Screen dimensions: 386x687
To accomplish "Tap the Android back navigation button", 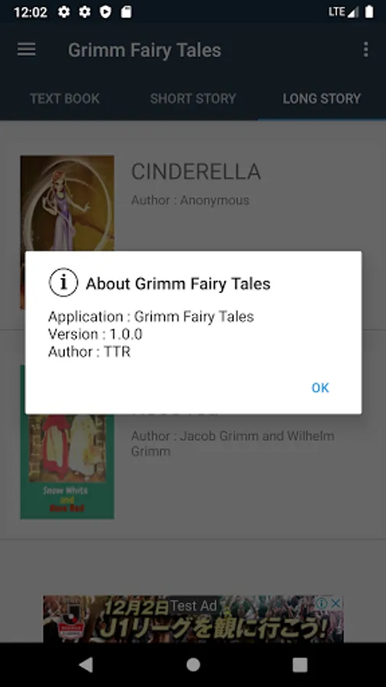I will point(86,665).
